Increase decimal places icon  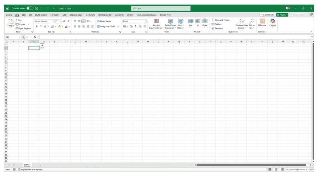140,26
